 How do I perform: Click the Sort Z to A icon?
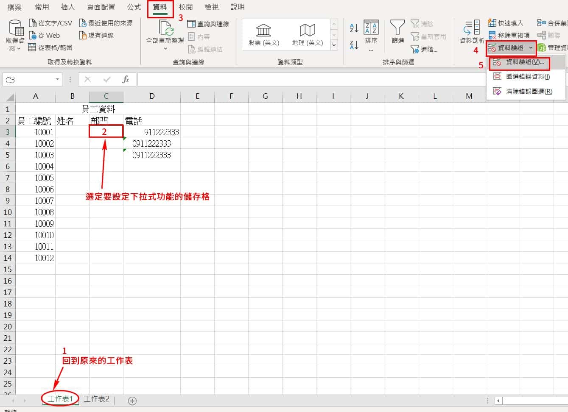click(354, 44)
